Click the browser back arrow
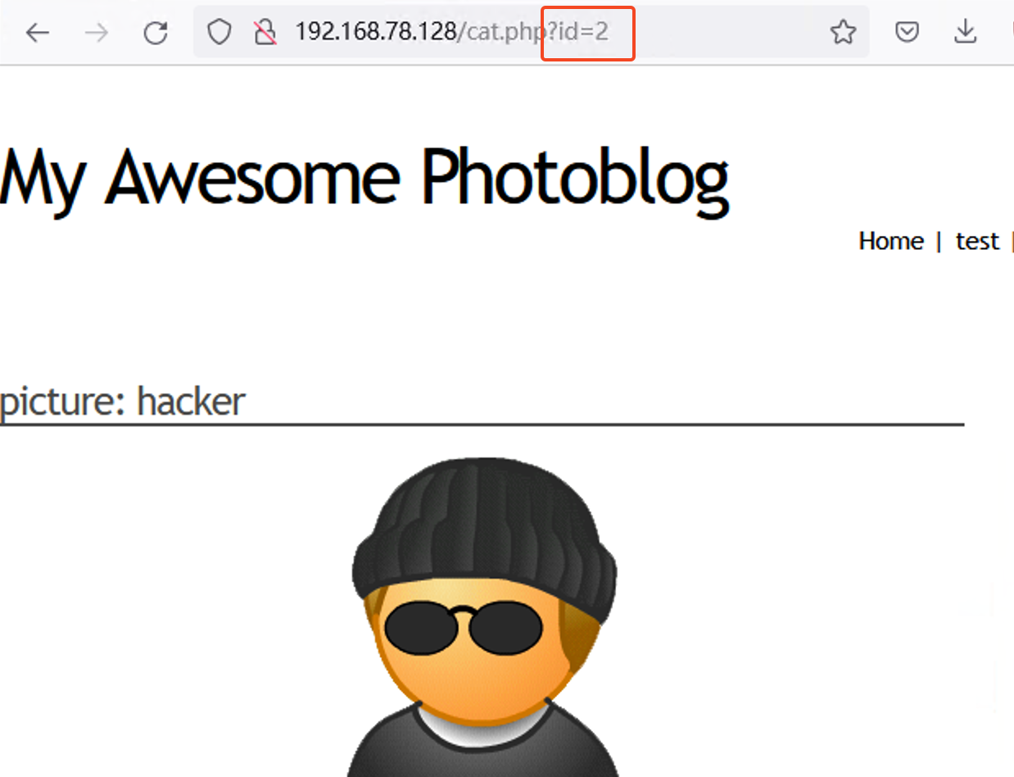The height and width of the screenshot is (777, 1014). (x=38, y=33)
